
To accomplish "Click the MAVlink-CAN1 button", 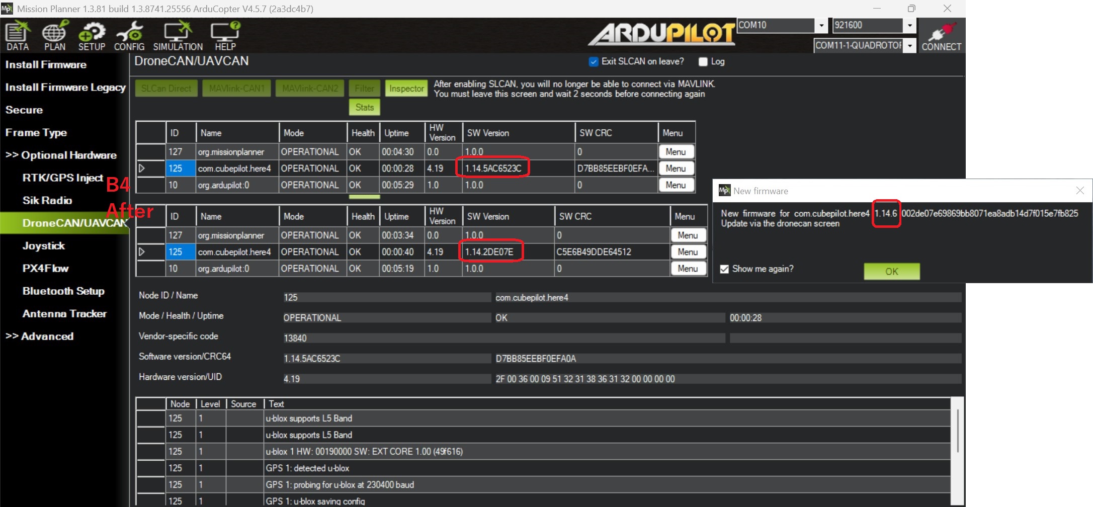I will [x=236, y=88].
